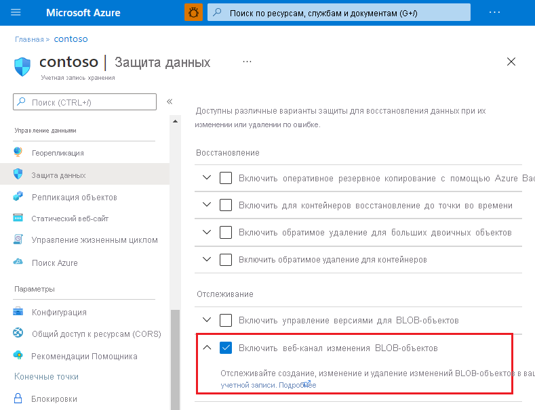Uncheck the BLOB change feed checkbox
Image resolution: width=535 pixels, height=410 pixels.
tap(226, 348)
